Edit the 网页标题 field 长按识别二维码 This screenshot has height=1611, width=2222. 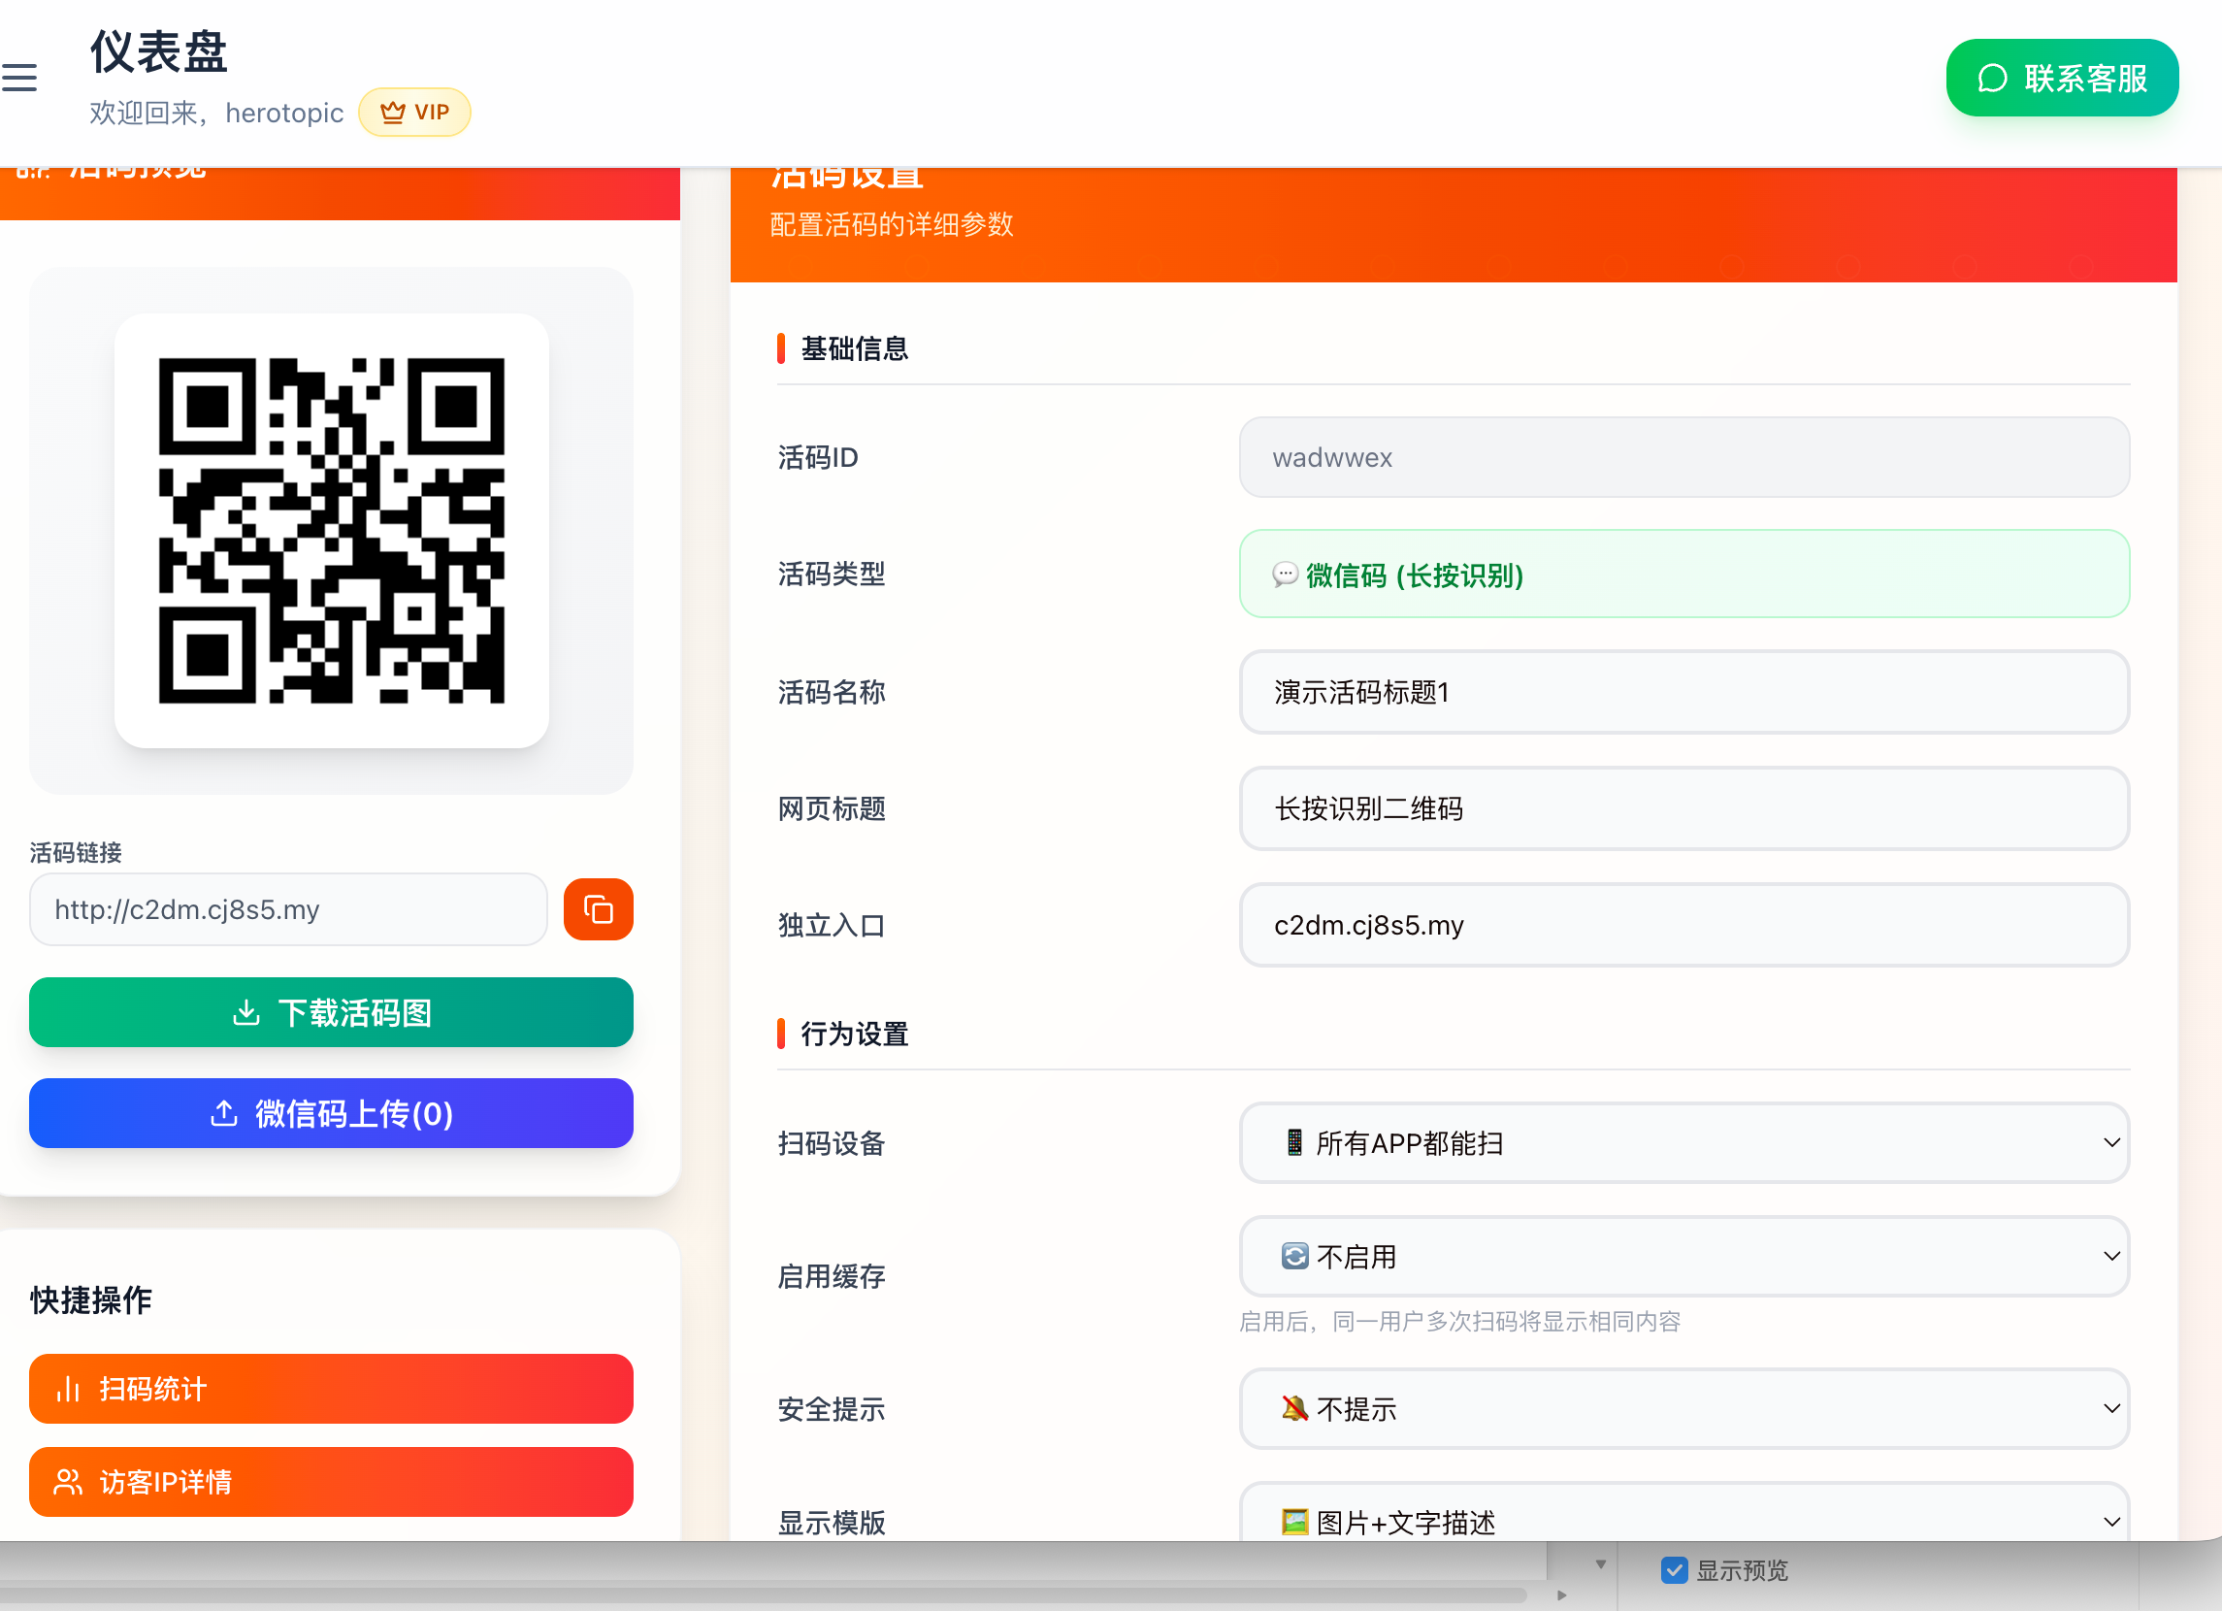click(1684, 808)
